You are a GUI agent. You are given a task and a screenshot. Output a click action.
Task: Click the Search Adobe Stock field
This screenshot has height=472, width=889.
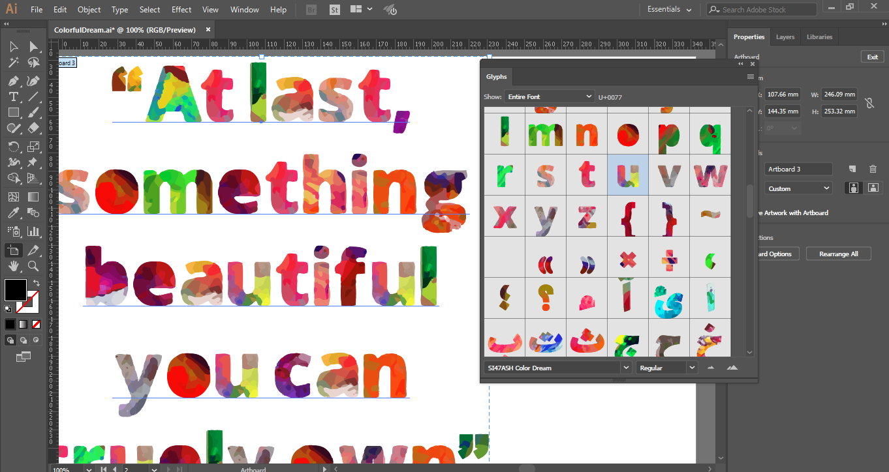pos(762,10)
